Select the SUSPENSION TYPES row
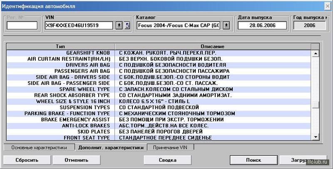 click(x=159, y=108)
